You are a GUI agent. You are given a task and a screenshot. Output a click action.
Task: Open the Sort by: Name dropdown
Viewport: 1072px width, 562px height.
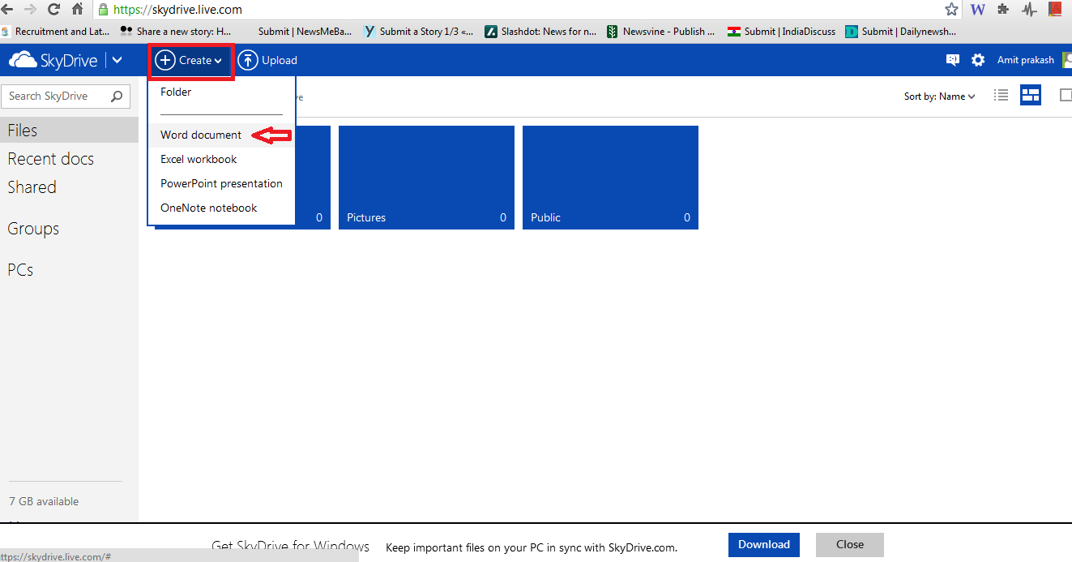(x=940, y=96)
